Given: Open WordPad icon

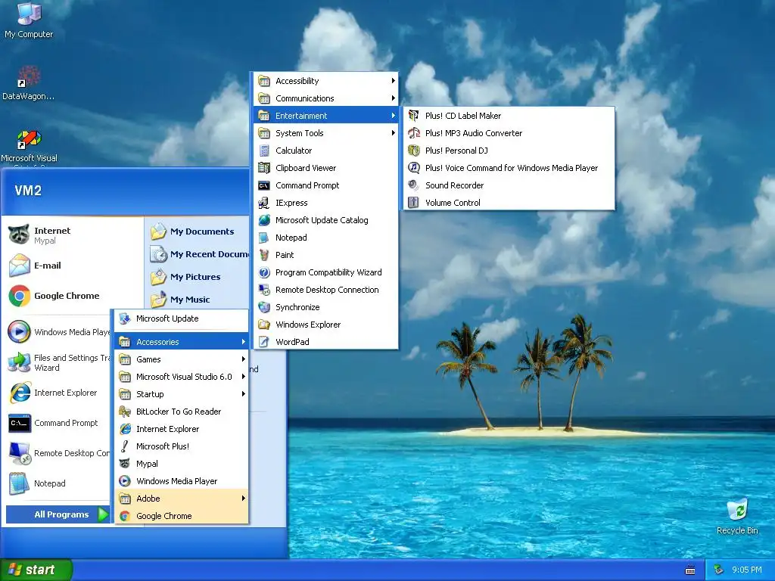Looking at the screenshot, I should 264,342.
